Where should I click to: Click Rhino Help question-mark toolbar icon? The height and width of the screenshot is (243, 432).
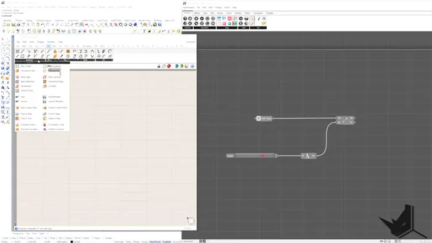(x=159, y=25)
